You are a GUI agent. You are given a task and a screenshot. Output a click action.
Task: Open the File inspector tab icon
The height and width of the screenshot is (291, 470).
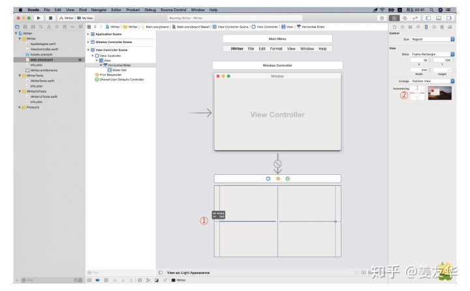coord(394,27)
